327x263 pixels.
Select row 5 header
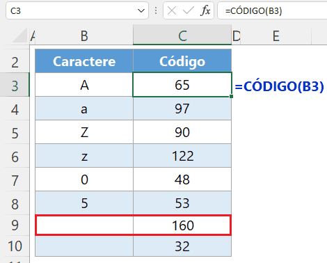coord(15,133)
